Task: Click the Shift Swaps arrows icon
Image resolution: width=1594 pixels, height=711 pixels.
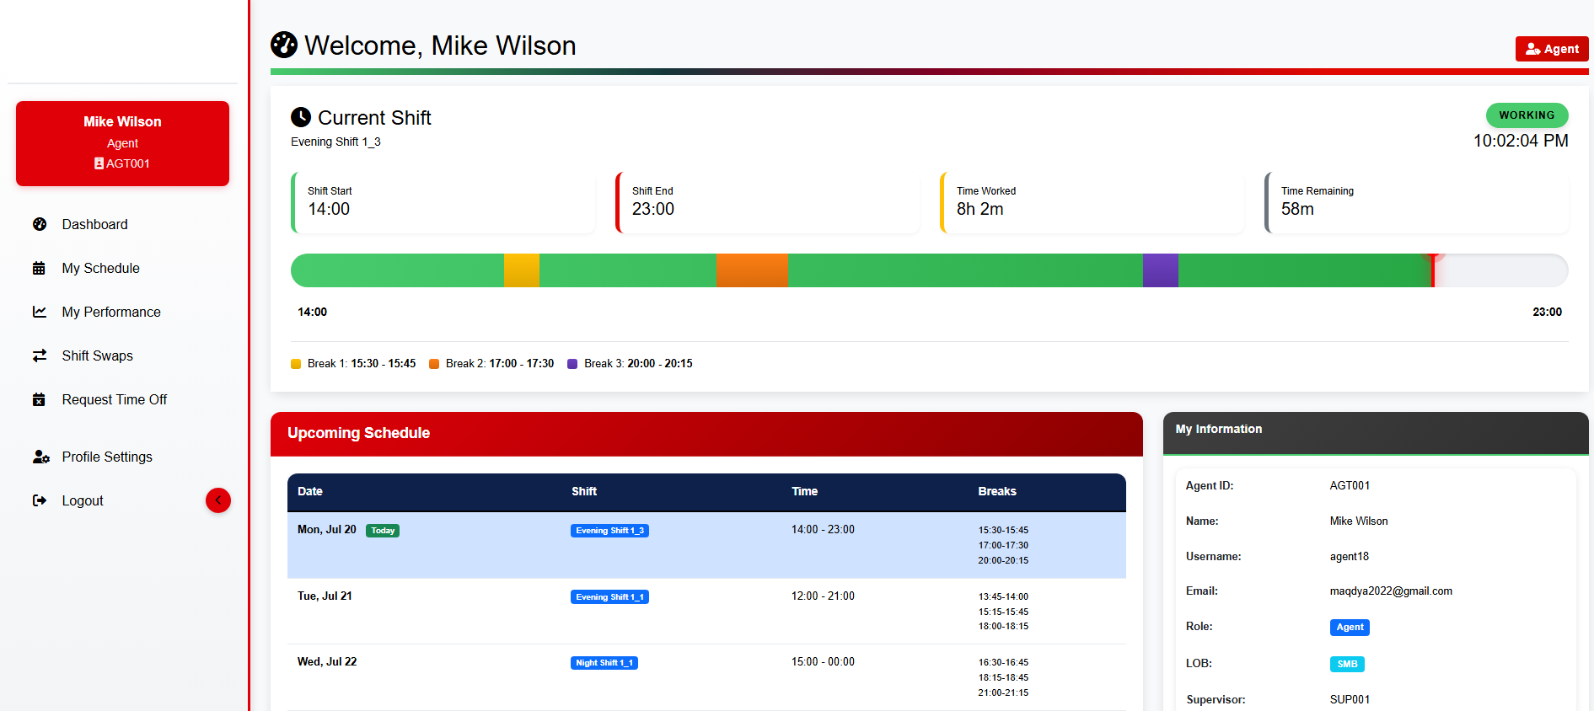Action: [x=40, y=355]
